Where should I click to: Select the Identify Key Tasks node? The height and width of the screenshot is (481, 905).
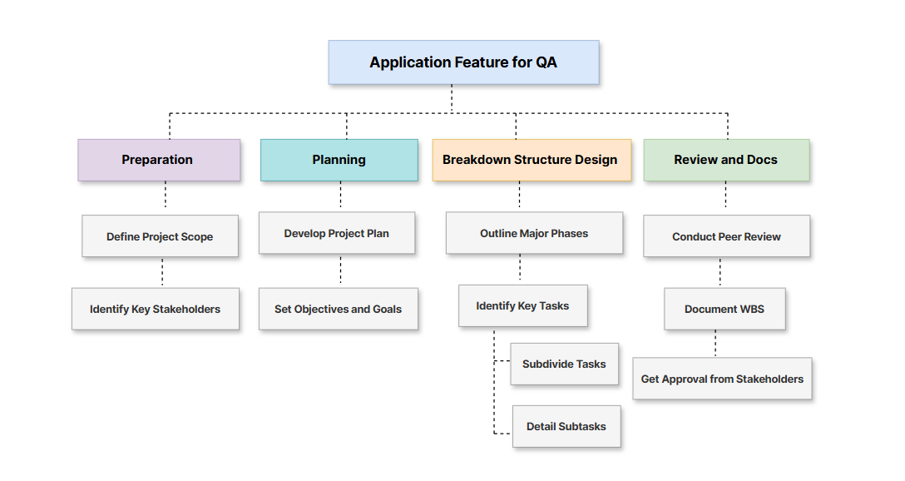coord(522,305)
